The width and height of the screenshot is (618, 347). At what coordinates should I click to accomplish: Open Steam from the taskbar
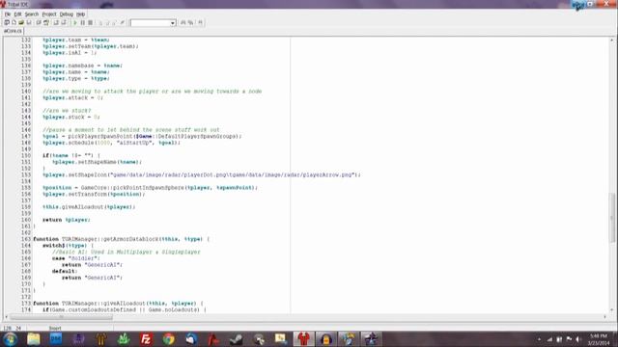236,338
